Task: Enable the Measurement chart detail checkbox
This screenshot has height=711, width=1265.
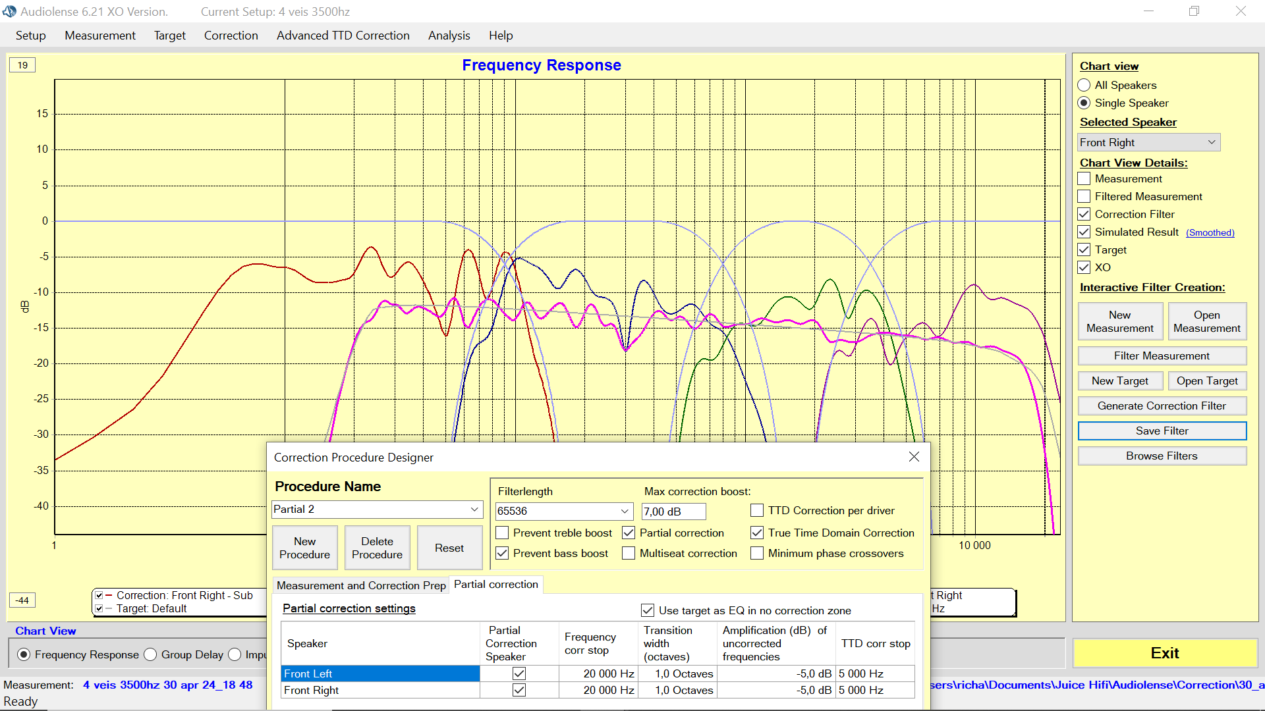Action: 1084,178
